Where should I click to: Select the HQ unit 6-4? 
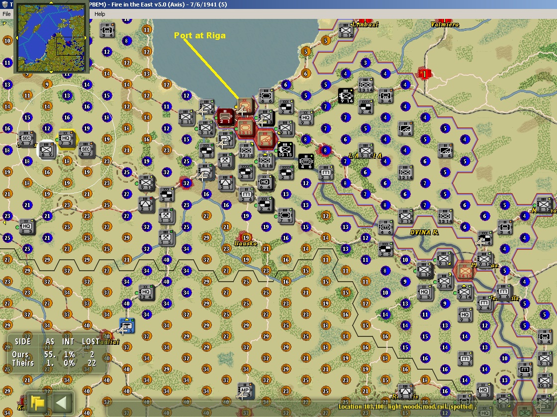[265, 183]
